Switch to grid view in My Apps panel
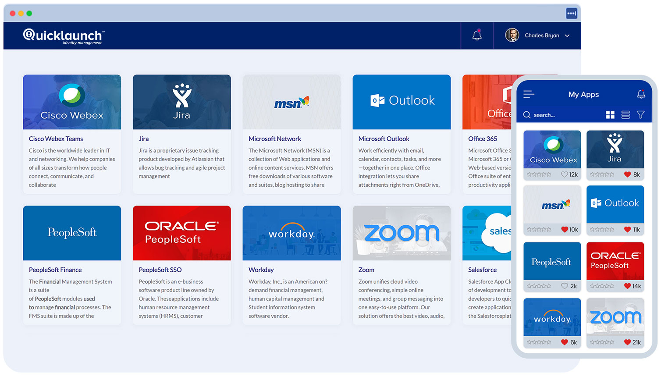This screenshot has height=377, width=661. pos(610,115)
